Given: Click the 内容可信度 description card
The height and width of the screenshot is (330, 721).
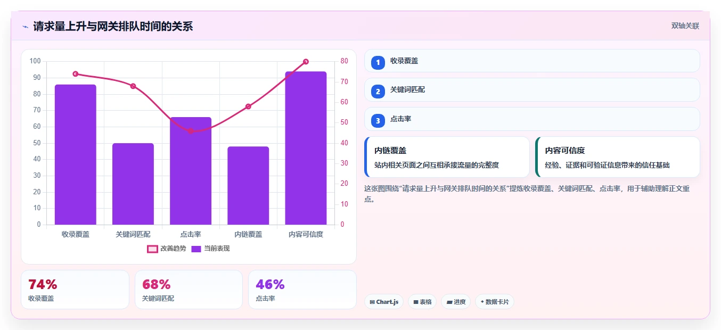Looking at the screenshot, I should click(x=618, y=157).
